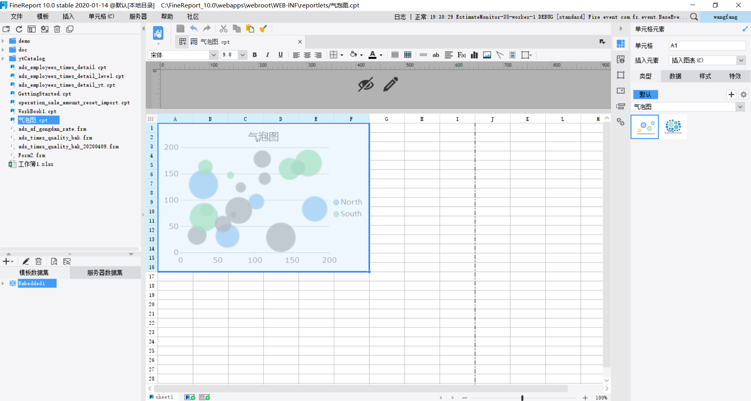Redo the last undone action

click(207, 29)
